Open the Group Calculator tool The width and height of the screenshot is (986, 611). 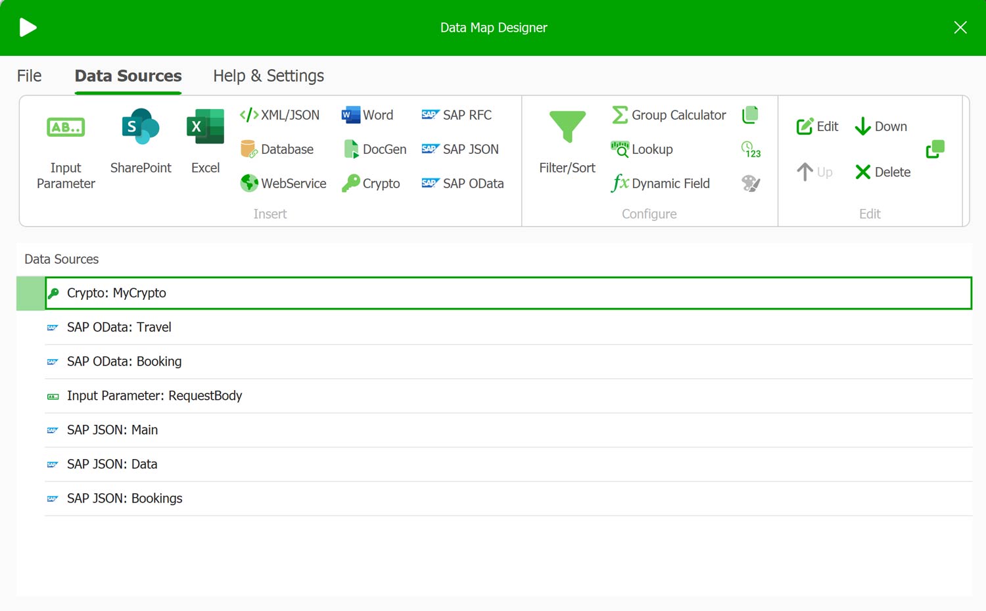(669, 115)
